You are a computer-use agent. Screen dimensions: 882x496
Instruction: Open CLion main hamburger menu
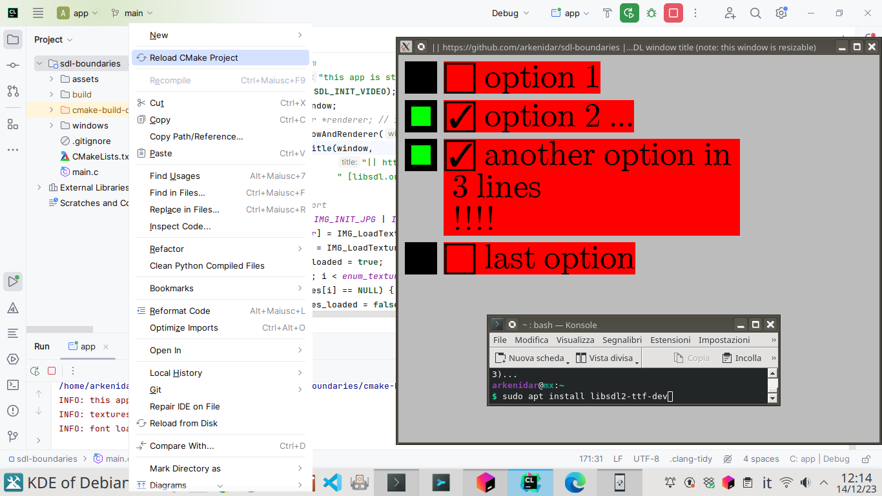(38, 13)
